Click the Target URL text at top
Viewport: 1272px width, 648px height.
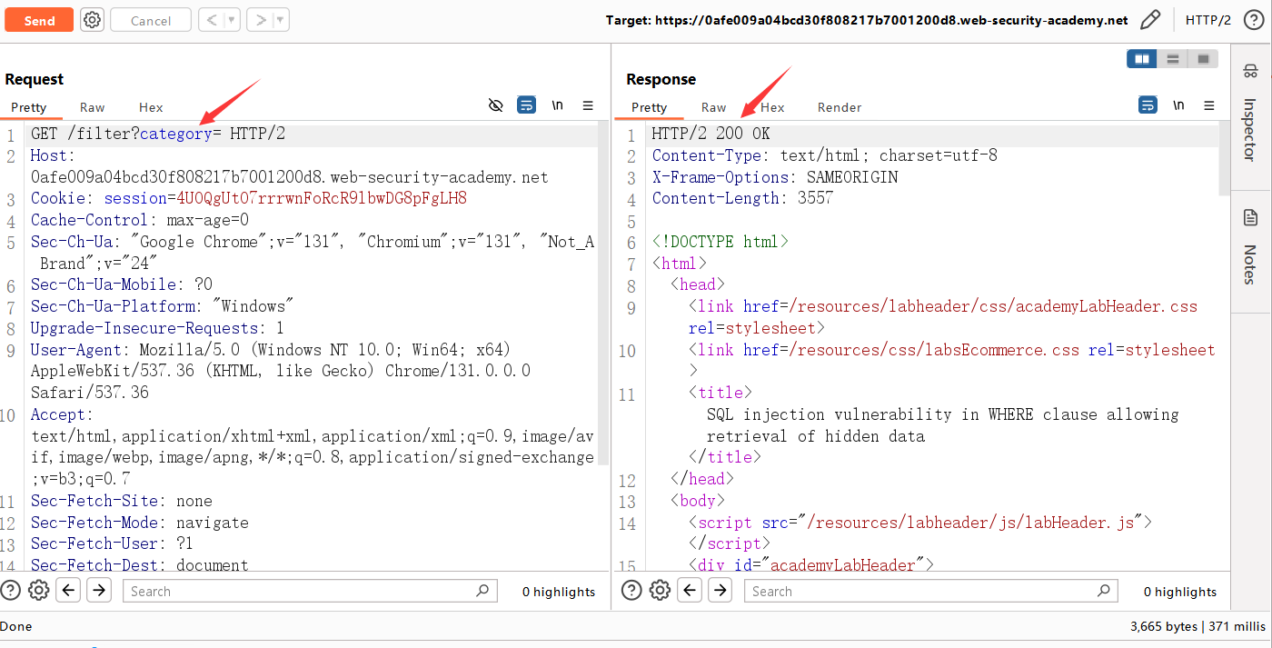click(867, 20)
